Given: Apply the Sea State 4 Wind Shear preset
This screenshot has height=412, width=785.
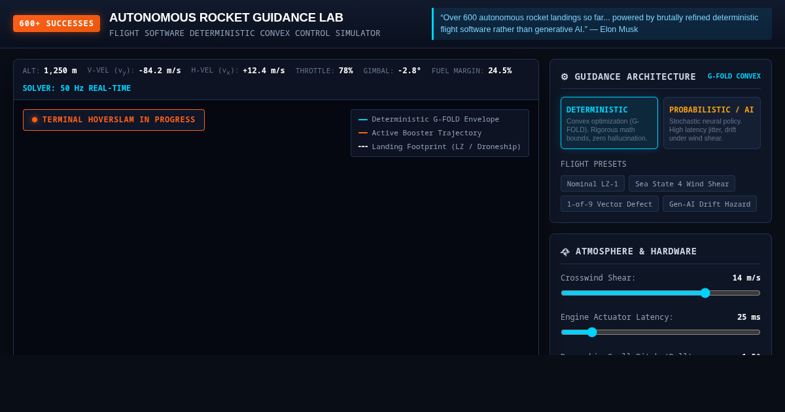Looking at the screenshot, I should tap(682, 184).
